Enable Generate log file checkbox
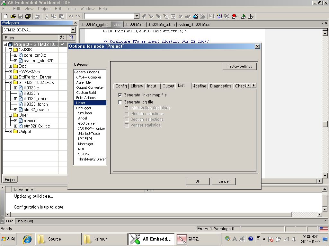329x246 pixels. (120, 102)
